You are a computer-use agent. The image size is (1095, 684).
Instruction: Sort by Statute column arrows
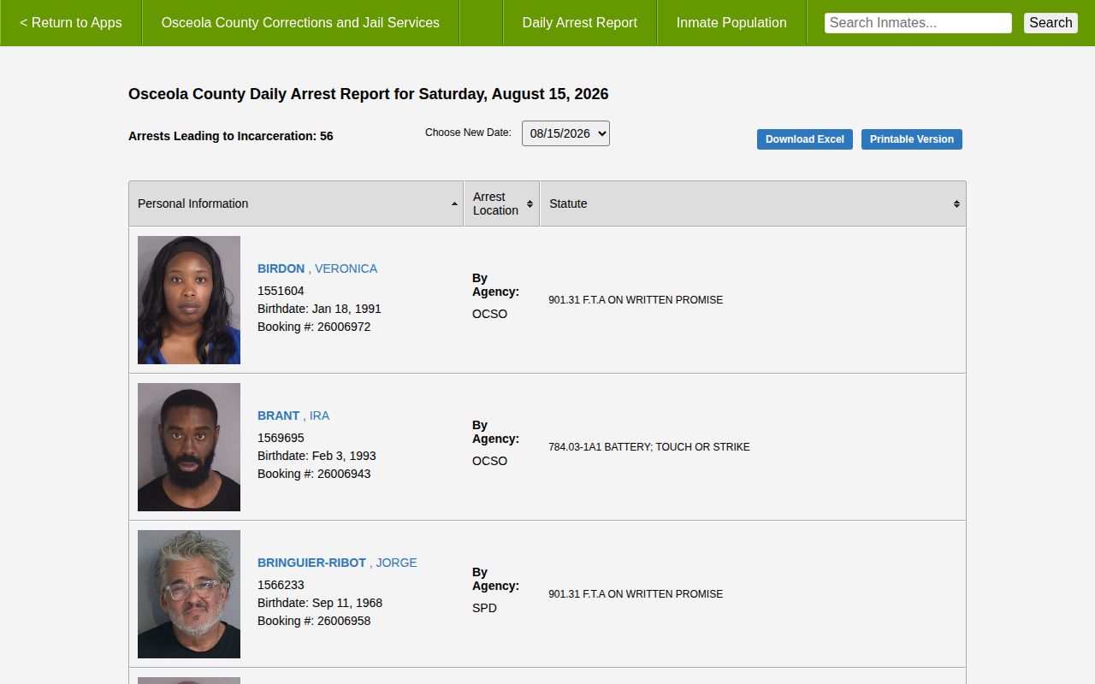956,203
